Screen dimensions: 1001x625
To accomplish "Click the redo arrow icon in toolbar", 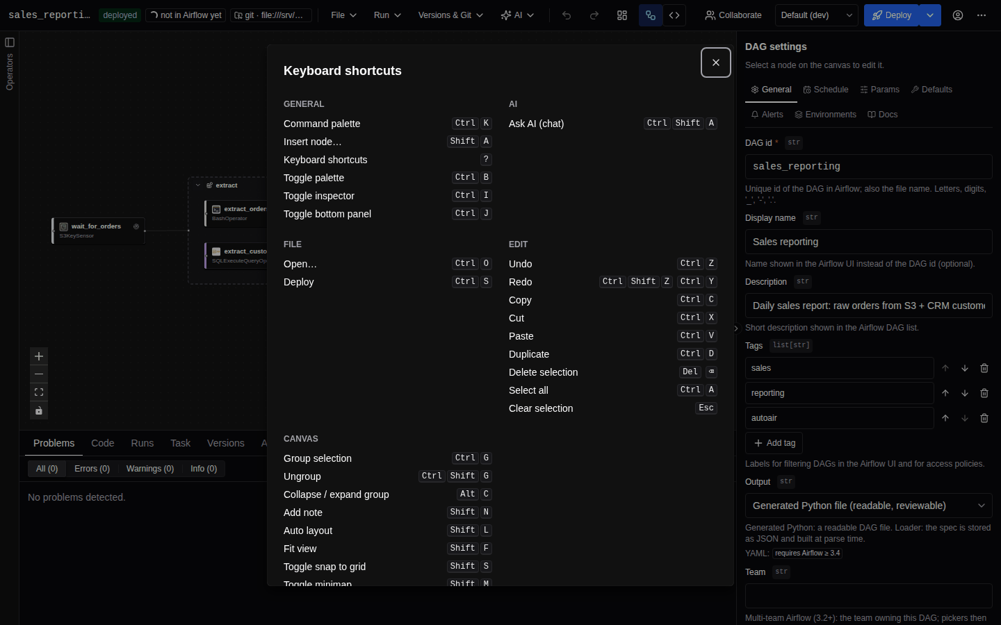I will point(594,15).
